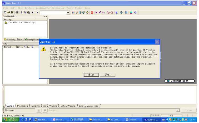The image size is (199, 123).
Task: Click the Internet Explorer quick launch icon
Action: click(22, 120)
